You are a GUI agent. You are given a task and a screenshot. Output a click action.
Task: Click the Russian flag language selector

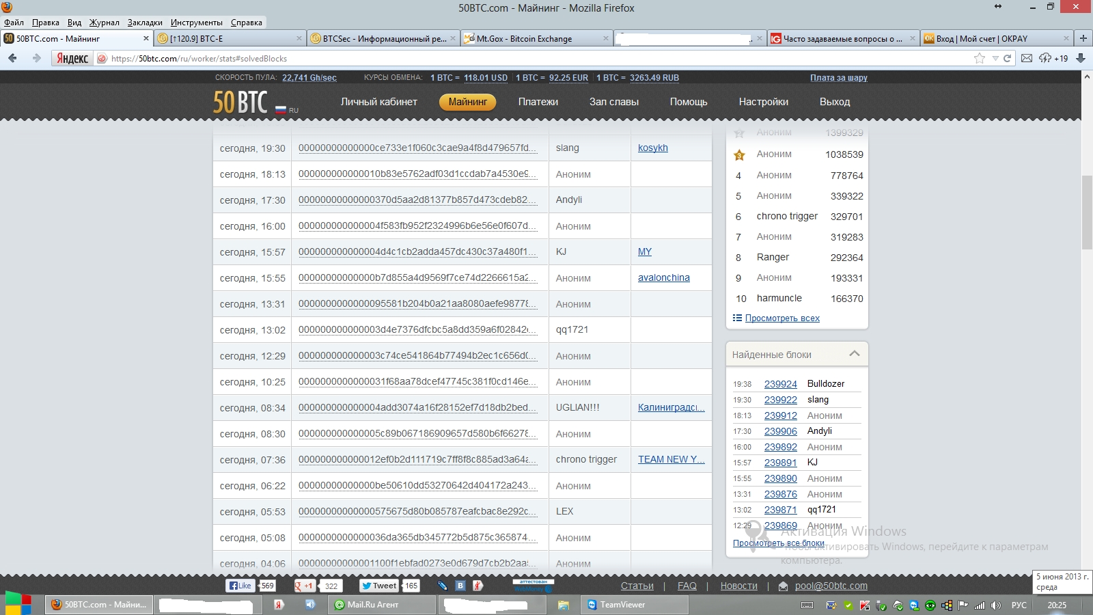coord(281,109)
